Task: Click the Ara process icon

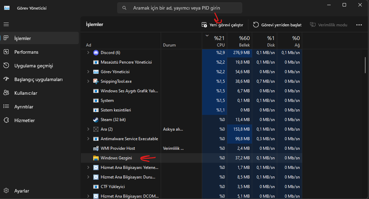Action: (x=96, y=129)
